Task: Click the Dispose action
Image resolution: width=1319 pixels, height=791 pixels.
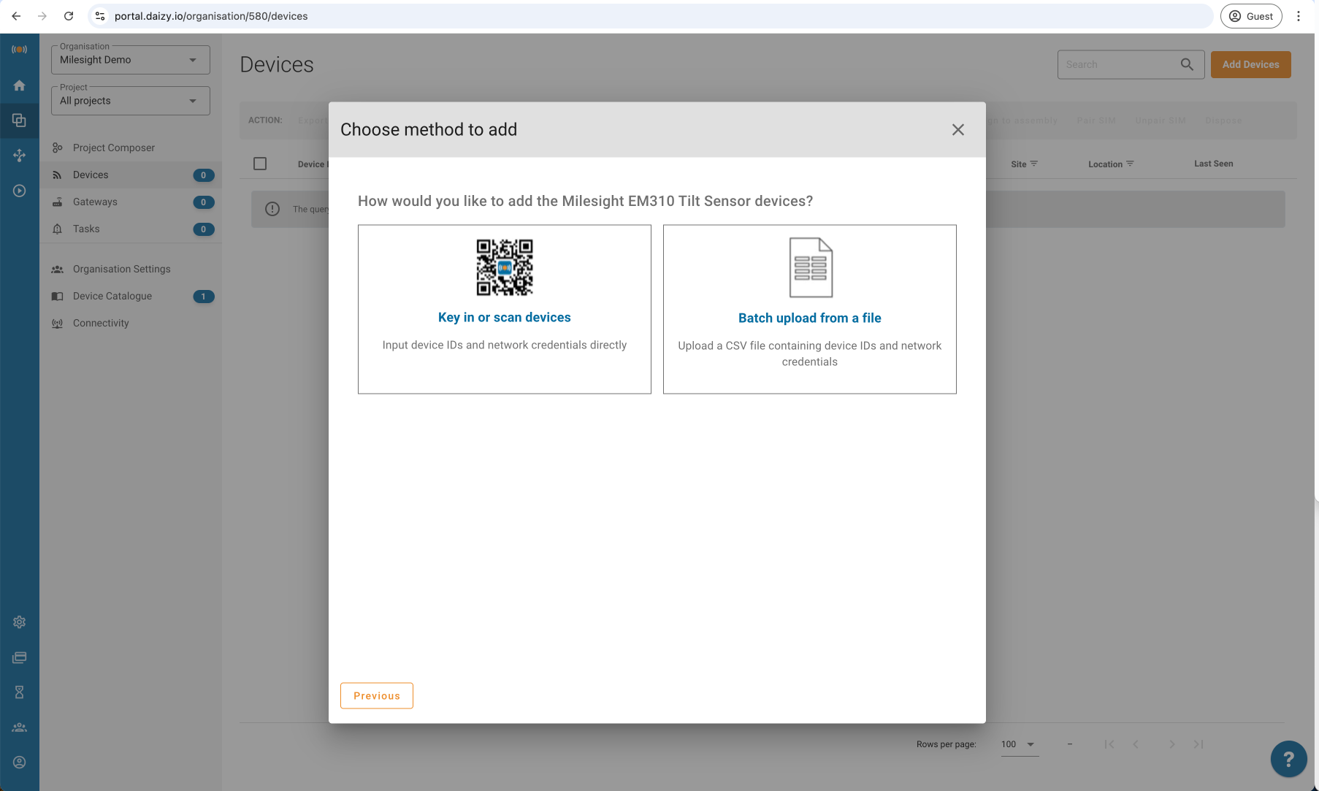Action: tap(1223, 121)
